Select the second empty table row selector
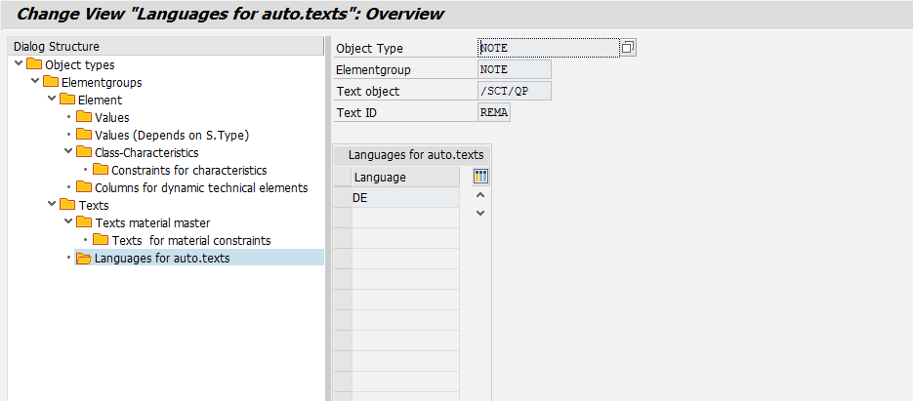 click(x=342, y=239)
